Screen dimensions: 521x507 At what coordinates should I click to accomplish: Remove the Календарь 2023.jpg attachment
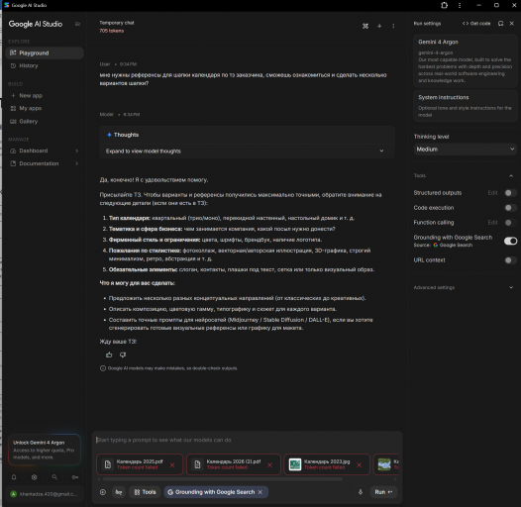[x=360, y=464]
